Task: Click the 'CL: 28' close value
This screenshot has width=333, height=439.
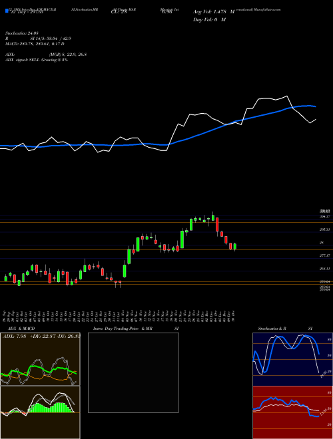Action: [x=119, y=12]
